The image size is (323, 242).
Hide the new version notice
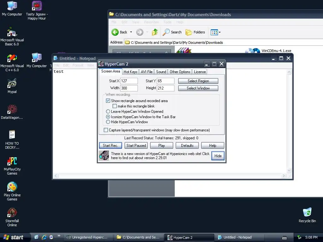218,156
